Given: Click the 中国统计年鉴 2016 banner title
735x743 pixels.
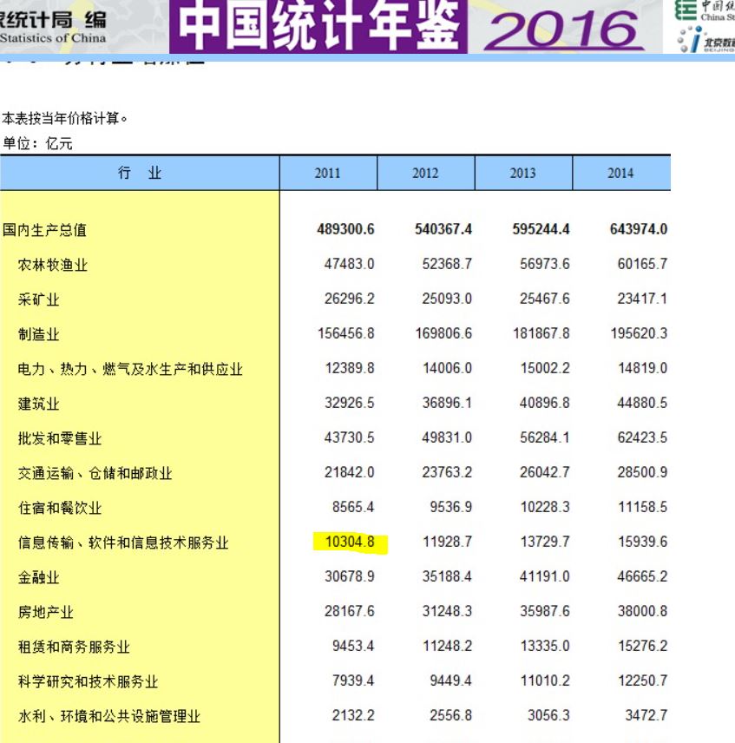Looking at the screenshot, I should click(407, 27).
